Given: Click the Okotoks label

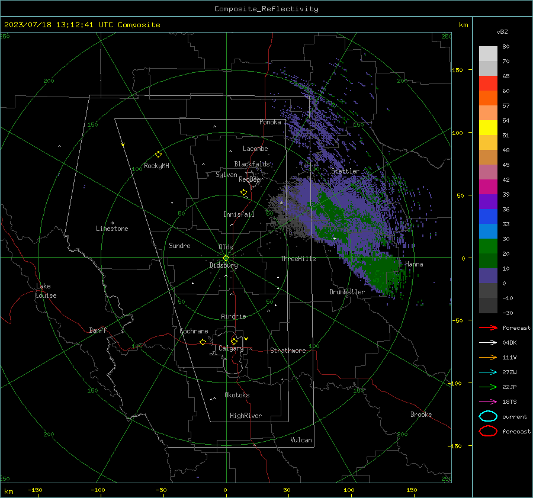Looking at the screenshot, I should tap(237, 395).
